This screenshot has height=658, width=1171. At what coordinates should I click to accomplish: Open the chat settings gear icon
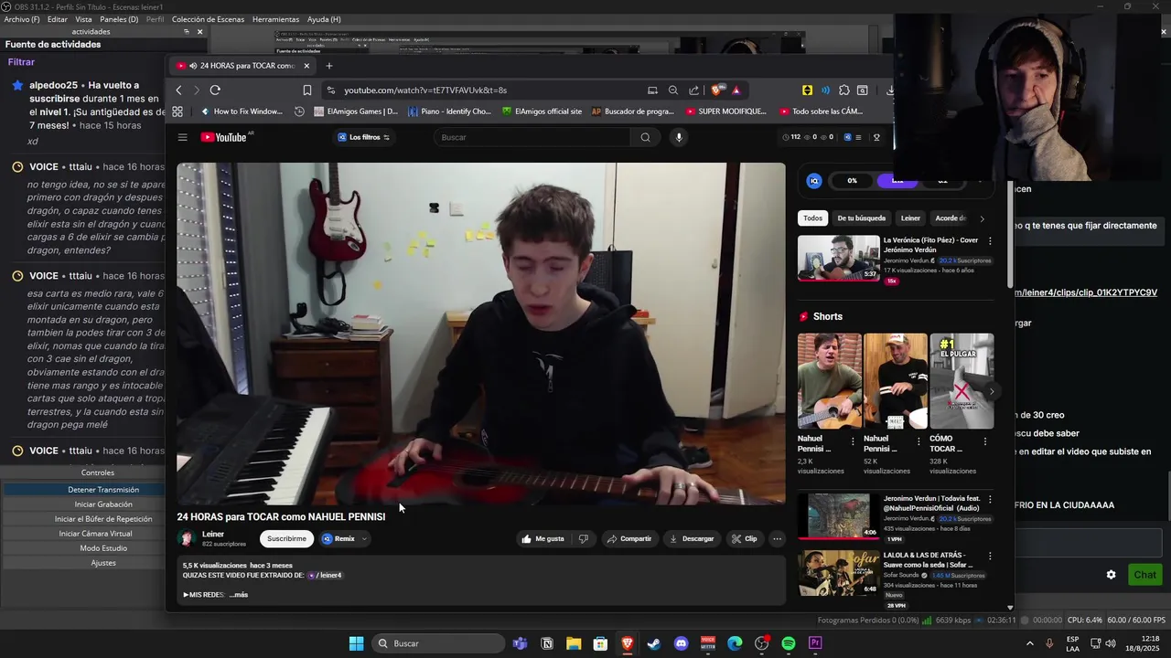[1111, 575]
